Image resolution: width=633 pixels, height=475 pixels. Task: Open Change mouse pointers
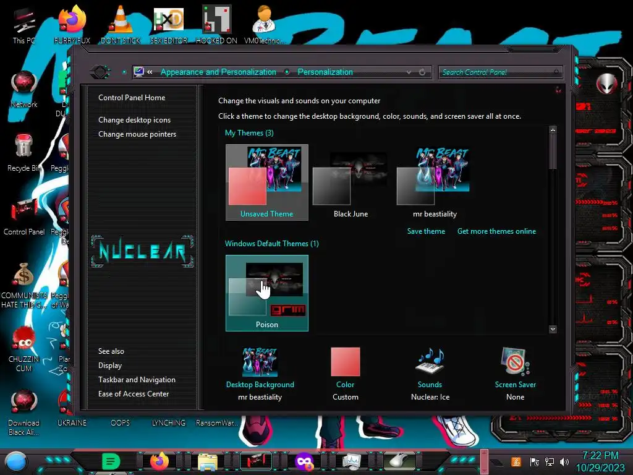point(137,134)
